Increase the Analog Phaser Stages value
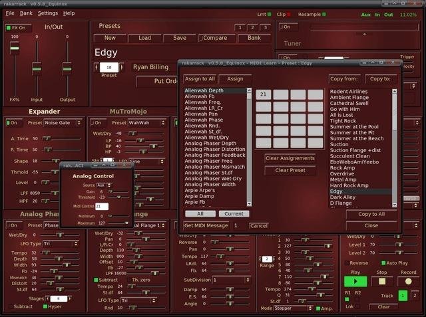 (x=70, y=298)
